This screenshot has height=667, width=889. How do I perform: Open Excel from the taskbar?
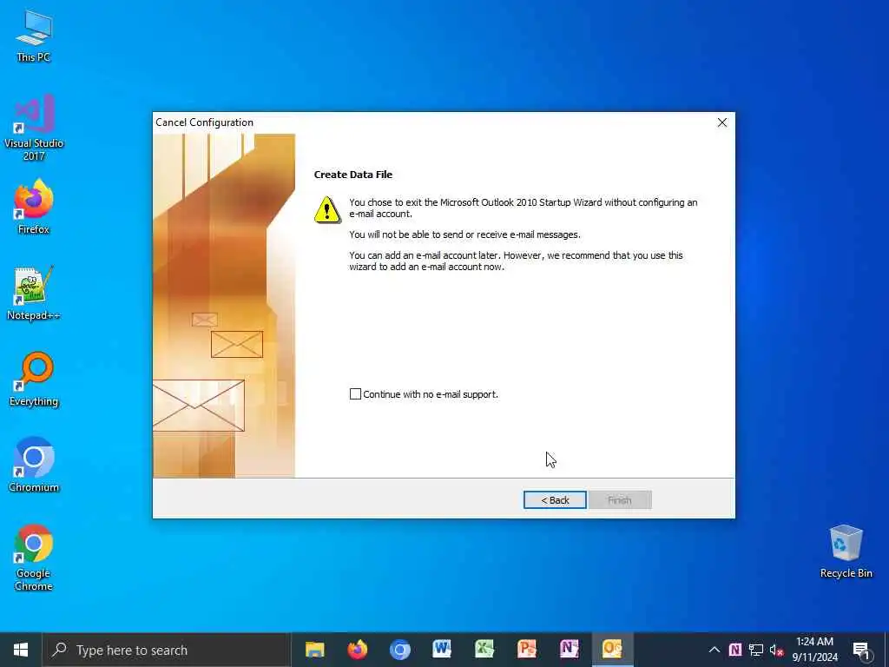tap(484, 650)
